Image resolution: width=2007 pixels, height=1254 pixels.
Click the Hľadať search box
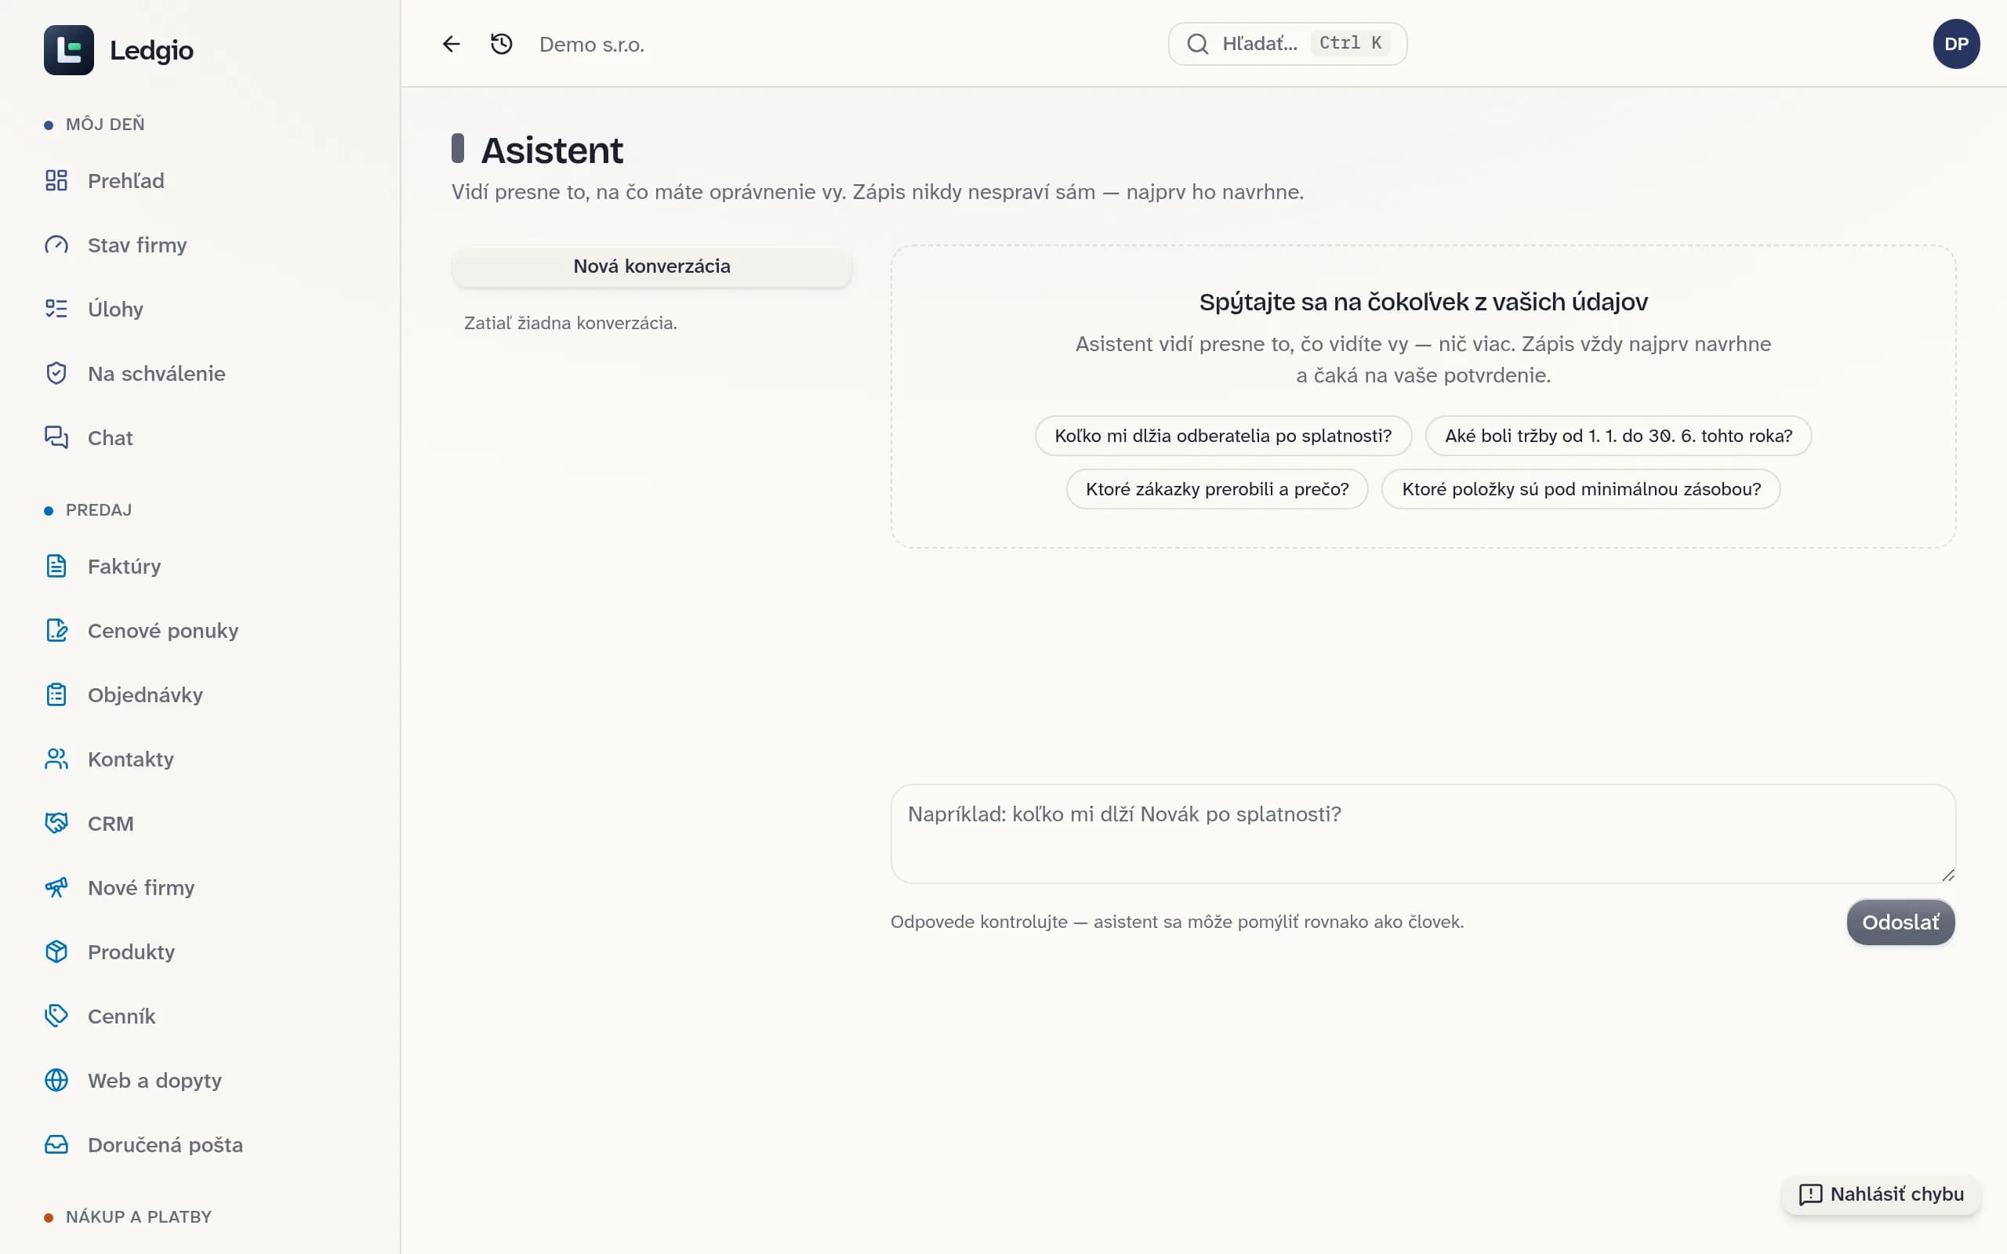1287,44
